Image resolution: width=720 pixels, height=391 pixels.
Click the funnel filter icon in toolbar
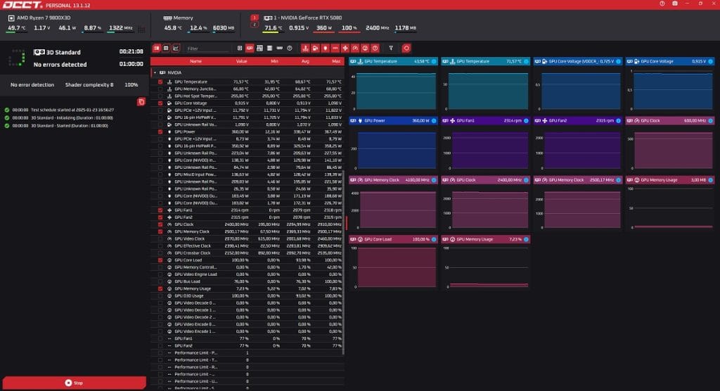coord(391,49)
